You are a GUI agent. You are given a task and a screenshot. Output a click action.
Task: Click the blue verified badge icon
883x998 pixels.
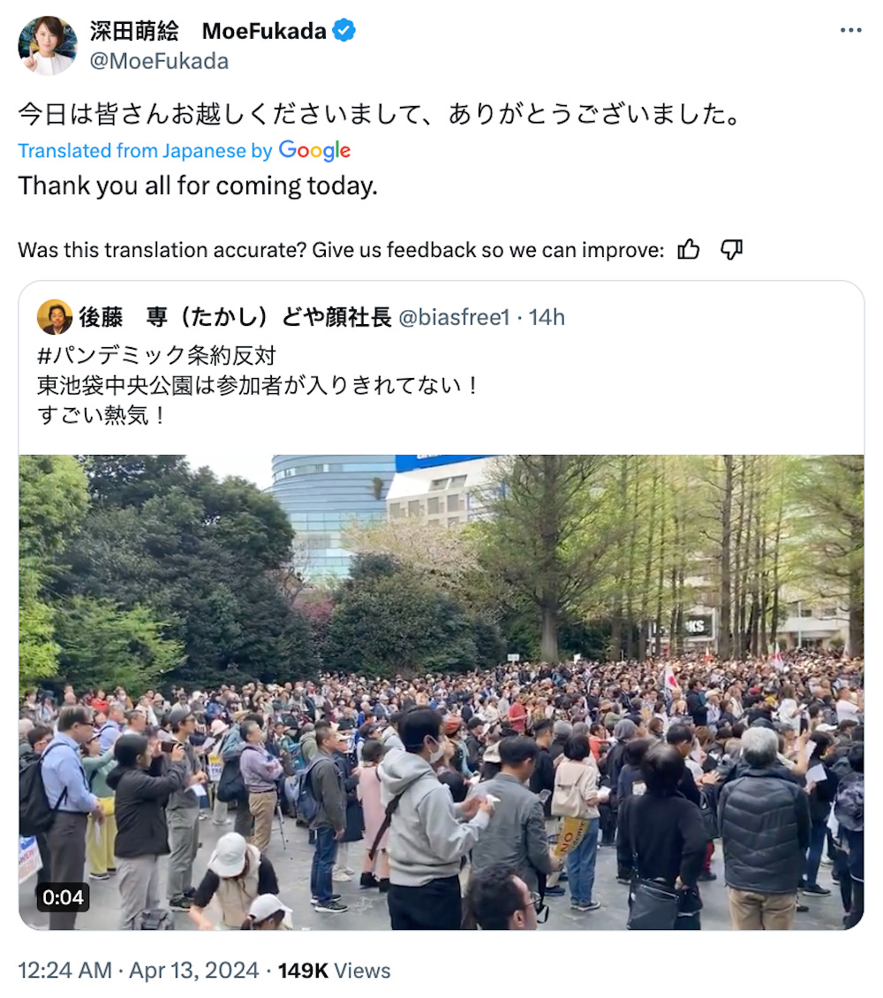(x=344, y=30)
